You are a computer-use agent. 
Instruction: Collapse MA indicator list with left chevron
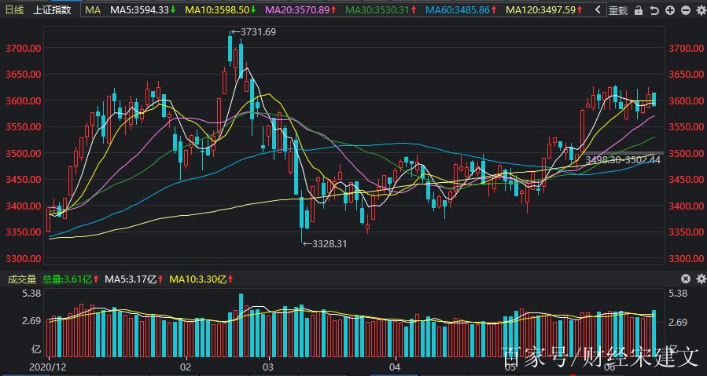pos(598,10)
